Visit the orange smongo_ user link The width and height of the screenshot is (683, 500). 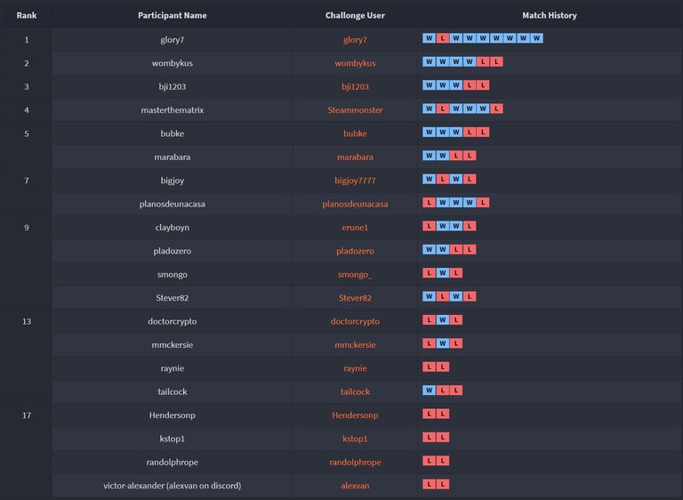click(x=355, y=274)
